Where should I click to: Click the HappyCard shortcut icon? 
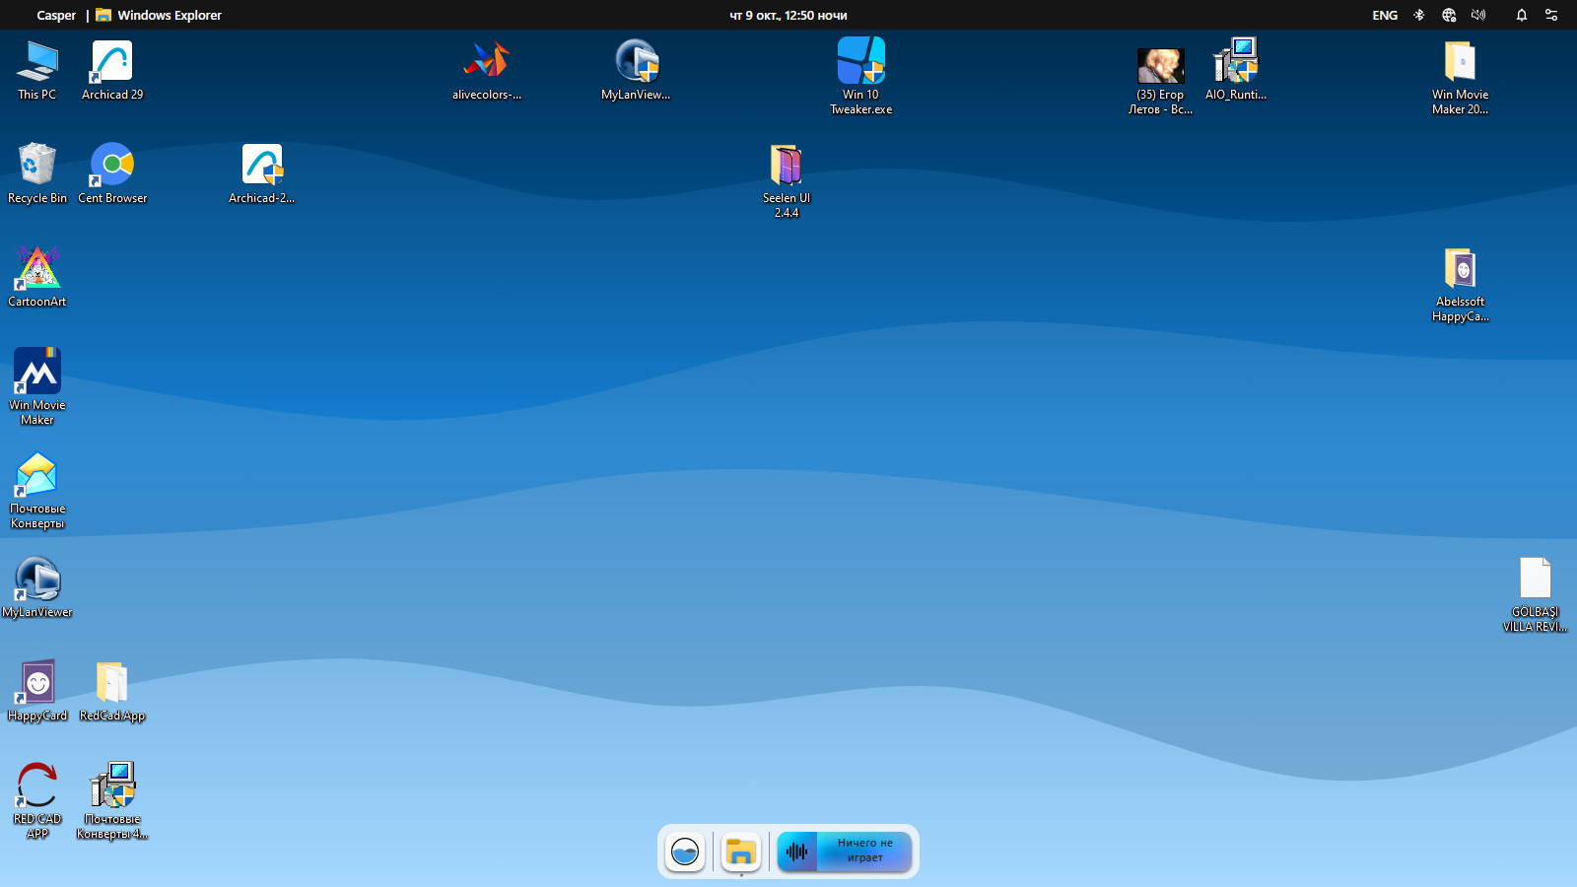[x=37, y=683]
